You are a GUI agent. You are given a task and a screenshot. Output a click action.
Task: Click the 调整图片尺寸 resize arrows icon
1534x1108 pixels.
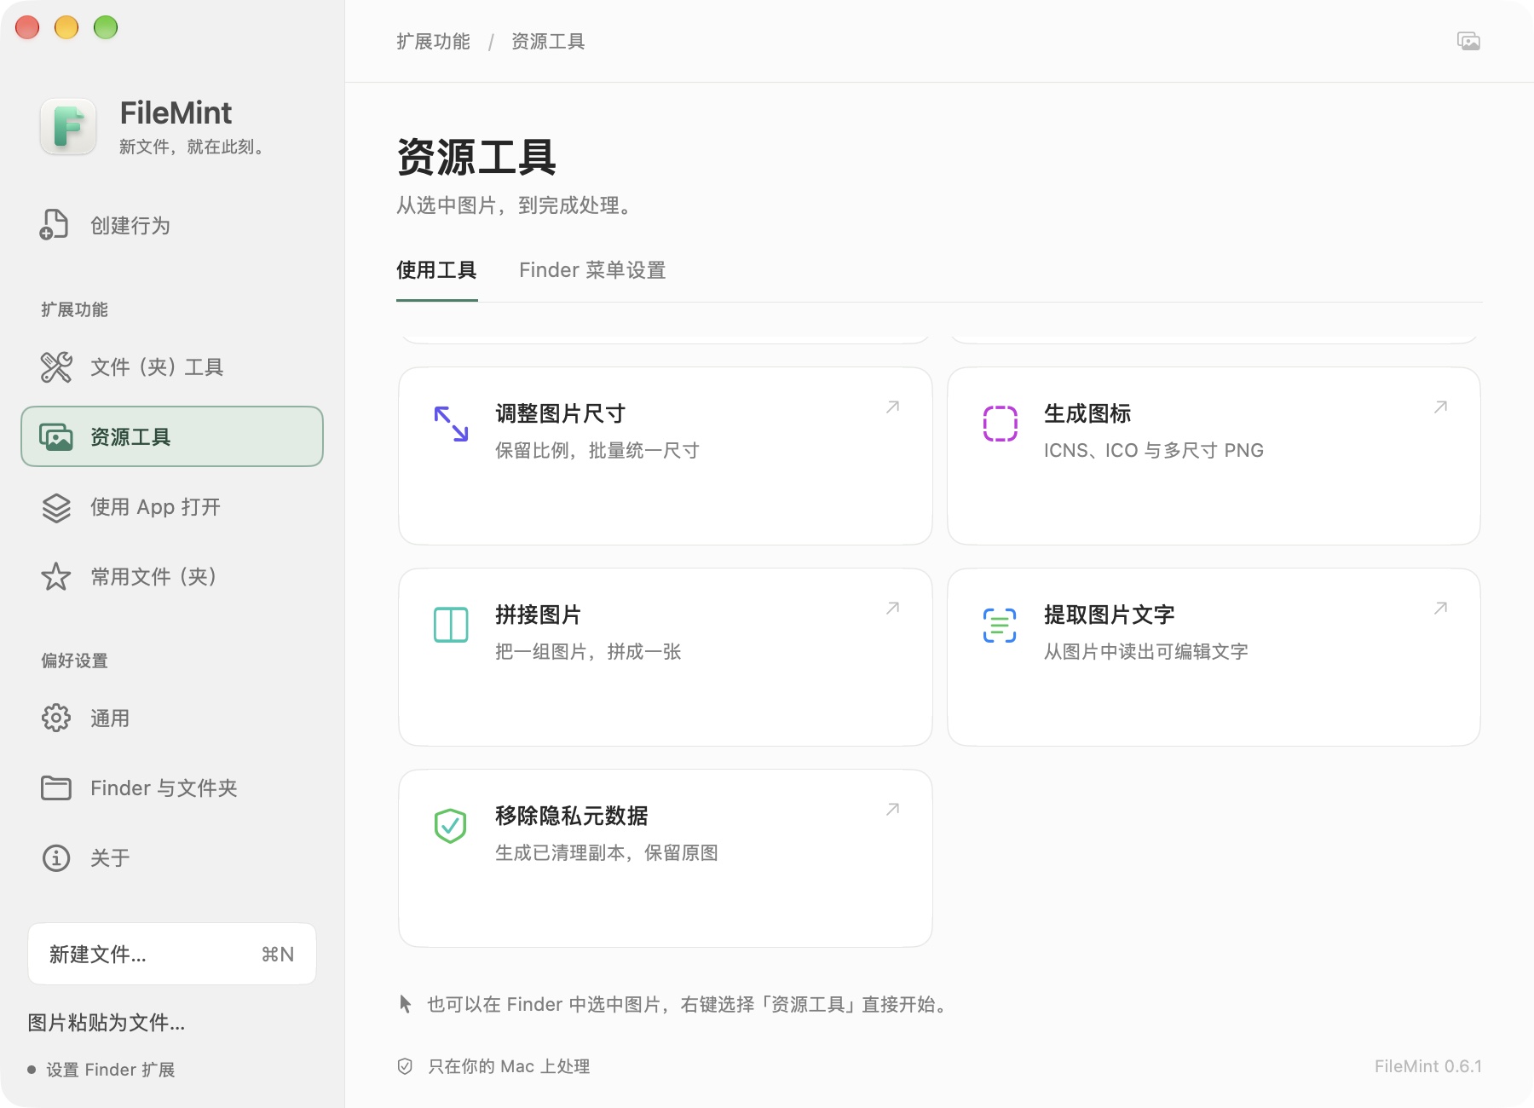(x=451, y=424)
